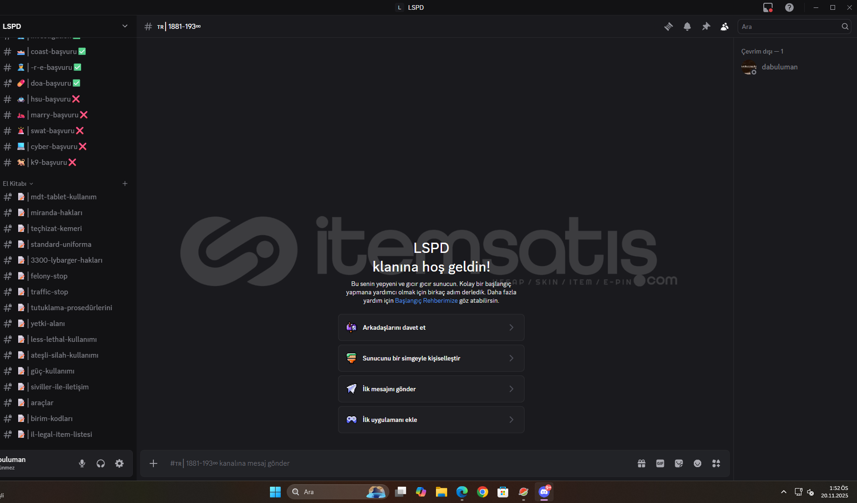857x503 pixels.
Task: Show pinned messages with pin icon
Action: click(706, 27)
